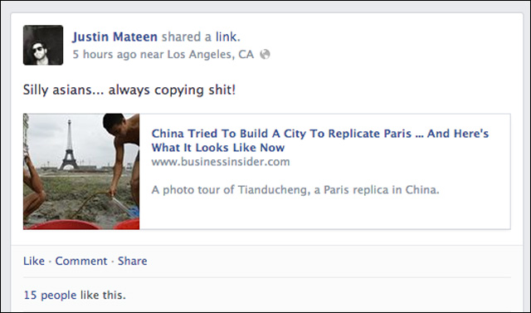Share this post
The height and width of the screenshot is (313, 531).
[133, 261]
